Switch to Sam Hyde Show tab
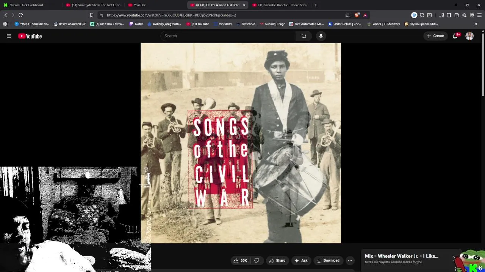Viewport: 485px width, 272px height. click(x=93, y=5)
